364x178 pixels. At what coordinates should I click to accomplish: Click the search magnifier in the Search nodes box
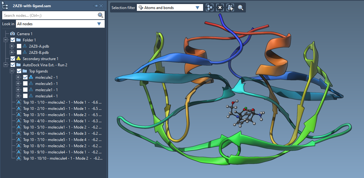100,15
